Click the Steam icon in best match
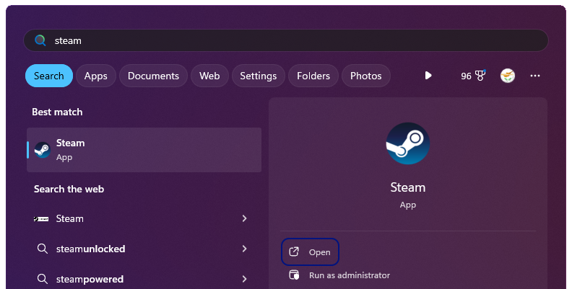572x289 pixels. 43,150
